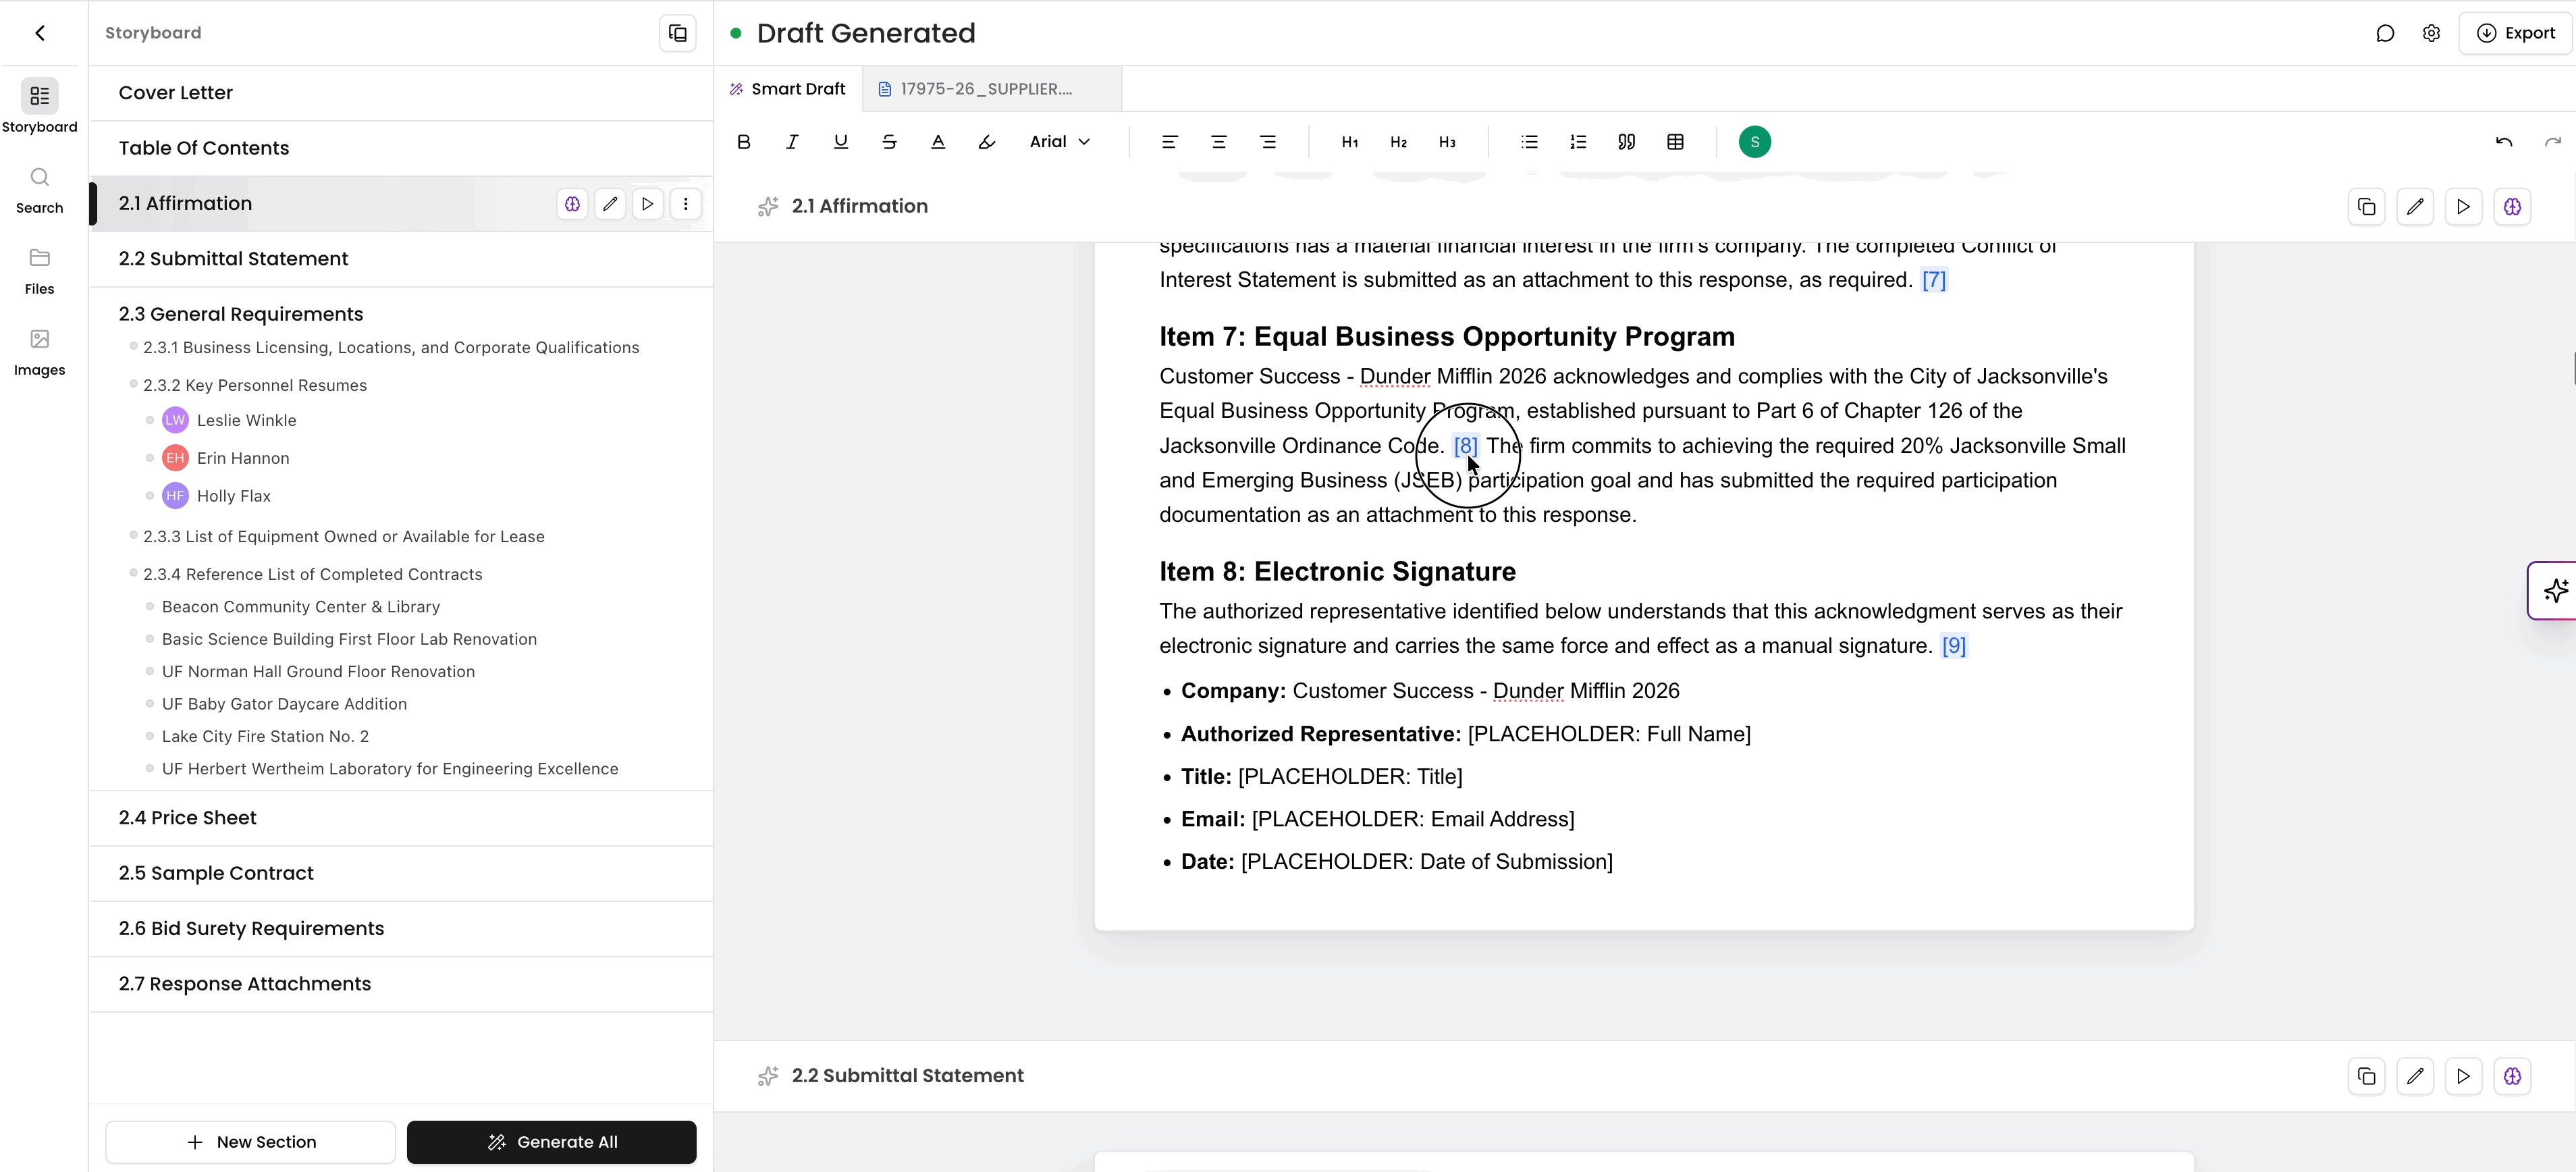Apply strikethrough formatting
Screen dimensions: 2576x1172
[889, 142]
